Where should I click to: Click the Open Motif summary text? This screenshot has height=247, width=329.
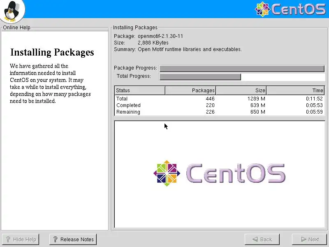click(190, 49)
